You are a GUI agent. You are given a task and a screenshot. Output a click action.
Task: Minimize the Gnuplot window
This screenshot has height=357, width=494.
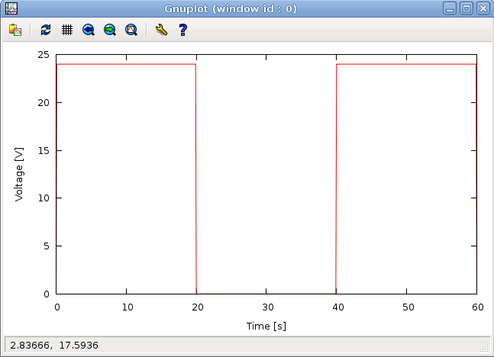pyautogui.click(x=450, y=9)
